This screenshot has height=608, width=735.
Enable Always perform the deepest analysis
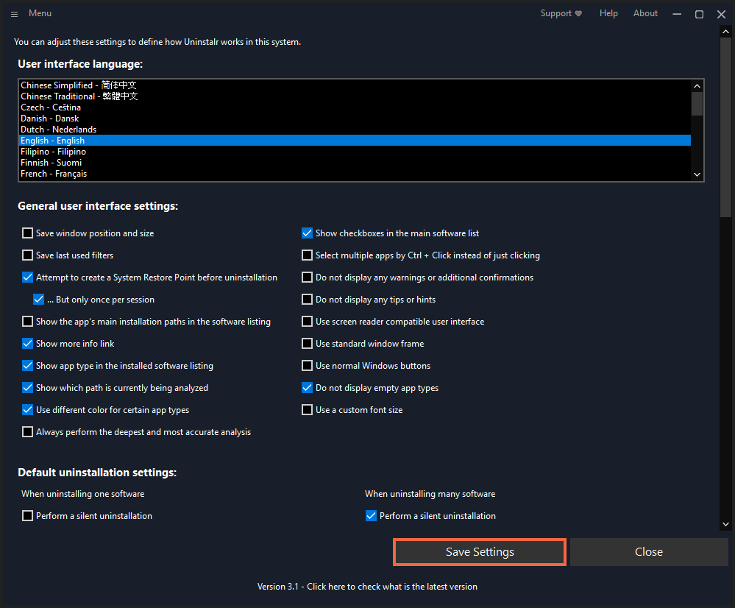click(28, 431)
